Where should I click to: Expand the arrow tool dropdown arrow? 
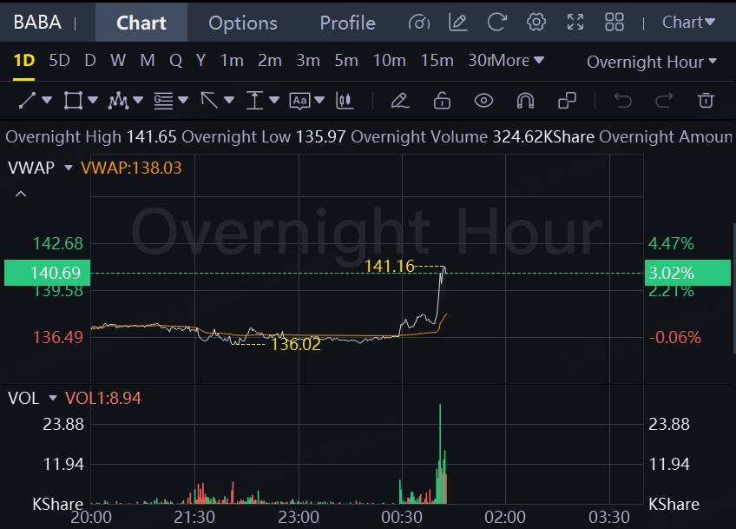click(x=229, y=100)
